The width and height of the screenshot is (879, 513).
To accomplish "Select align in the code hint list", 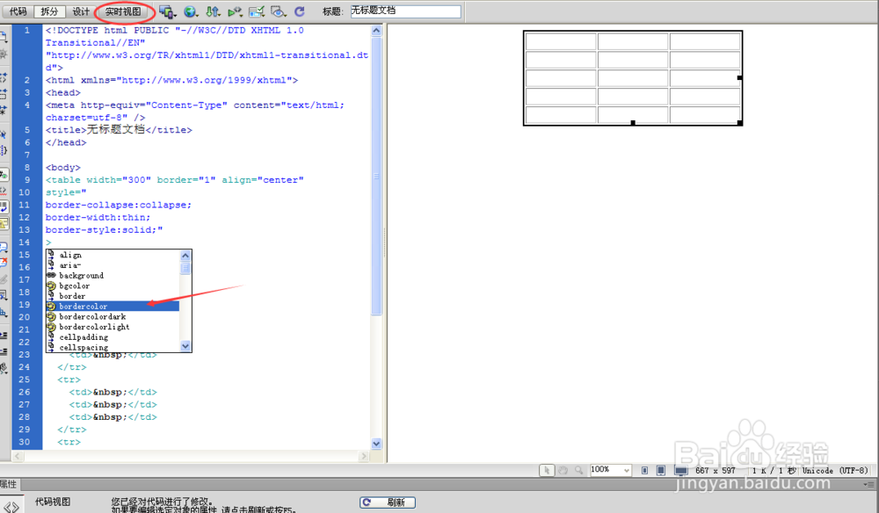I will tap(113, 255).
